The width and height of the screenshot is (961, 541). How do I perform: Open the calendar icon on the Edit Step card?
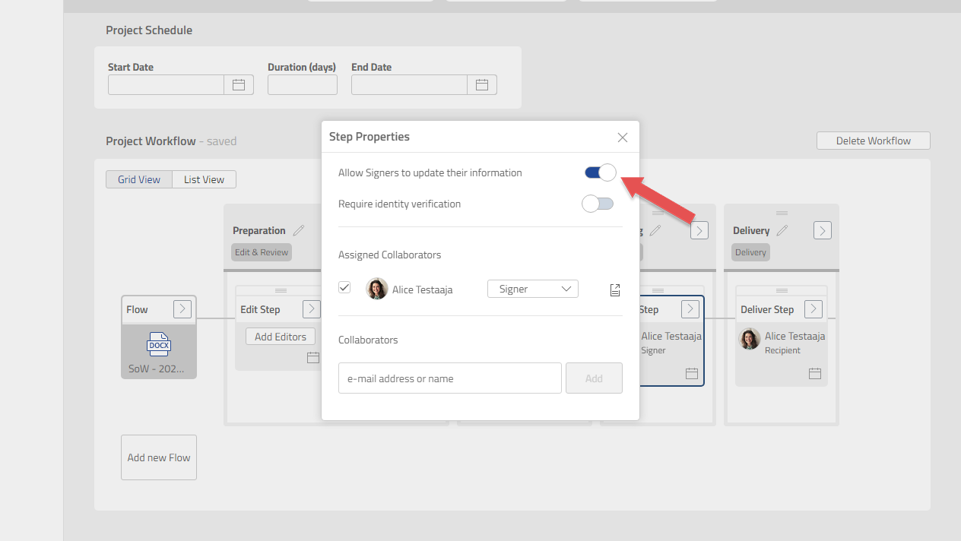(x=313, y=357)
